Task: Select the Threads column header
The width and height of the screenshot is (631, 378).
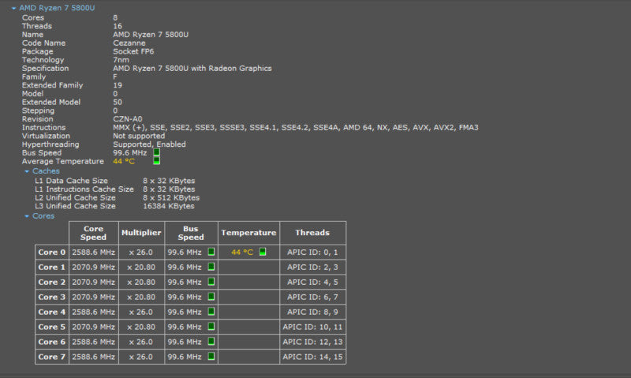Action: (312, 233)
